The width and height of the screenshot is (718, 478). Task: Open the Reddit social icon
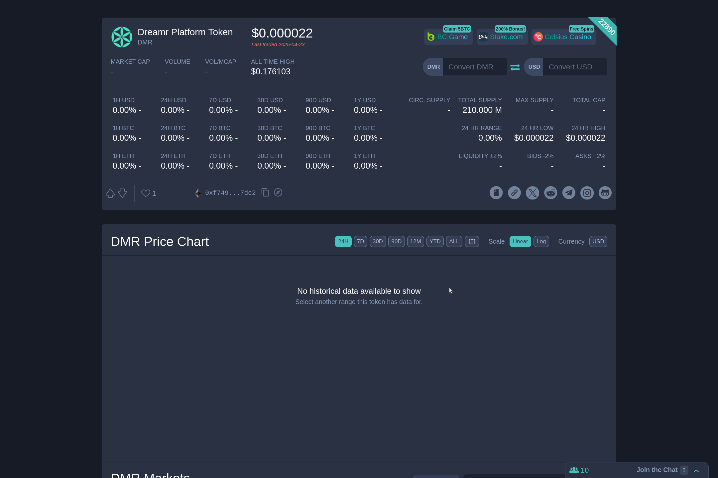[550, 193]
